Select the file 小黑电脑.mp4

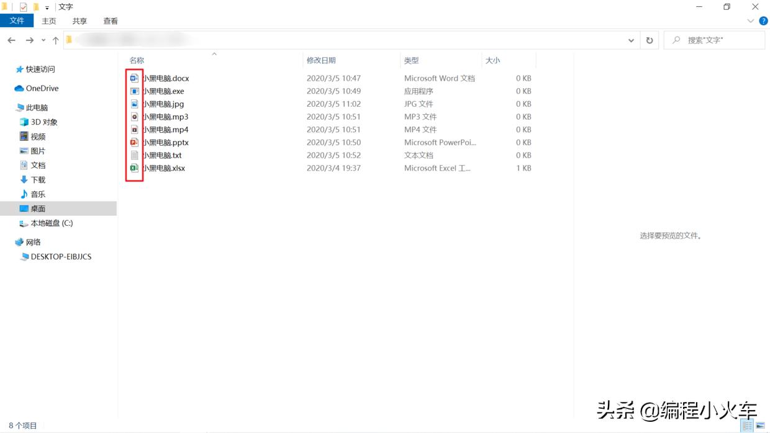tap(165, 130)
